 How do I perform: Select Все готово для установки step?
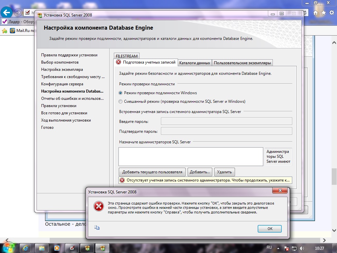tap(64, 113)
